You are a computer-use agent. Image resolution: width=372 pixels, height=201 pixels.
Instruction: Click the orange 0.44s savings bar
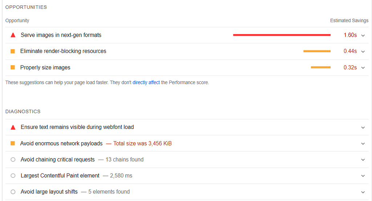click(317, 51)
